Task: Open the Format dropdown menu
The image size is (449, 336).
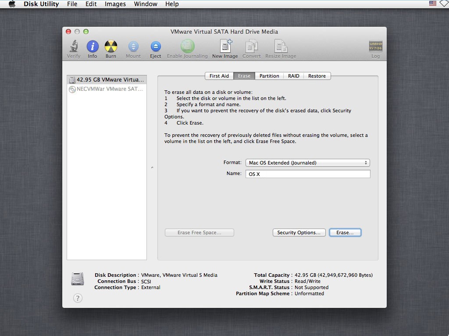Action: coord(308,163)
